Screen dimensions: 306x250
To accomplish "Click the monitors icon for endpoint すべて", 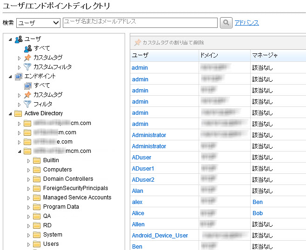I will pyautogui.click(x=27, y=86).
